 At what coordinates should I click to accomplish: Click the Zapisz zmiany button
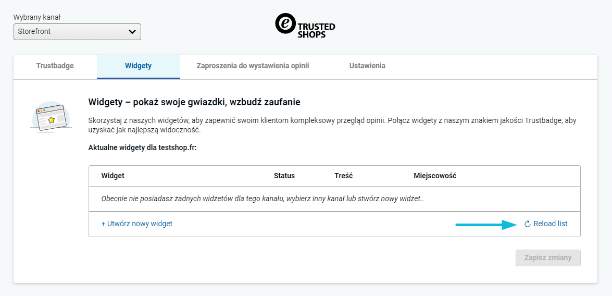[548, 257]
